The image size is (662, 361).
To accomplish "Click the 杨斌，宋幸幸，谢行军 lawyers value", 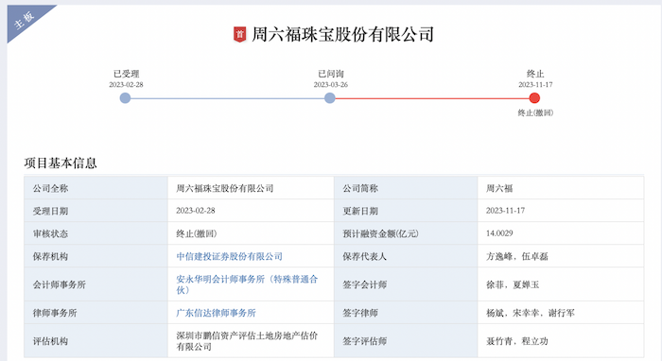I will pyautogui.click(x=531, y=313).
